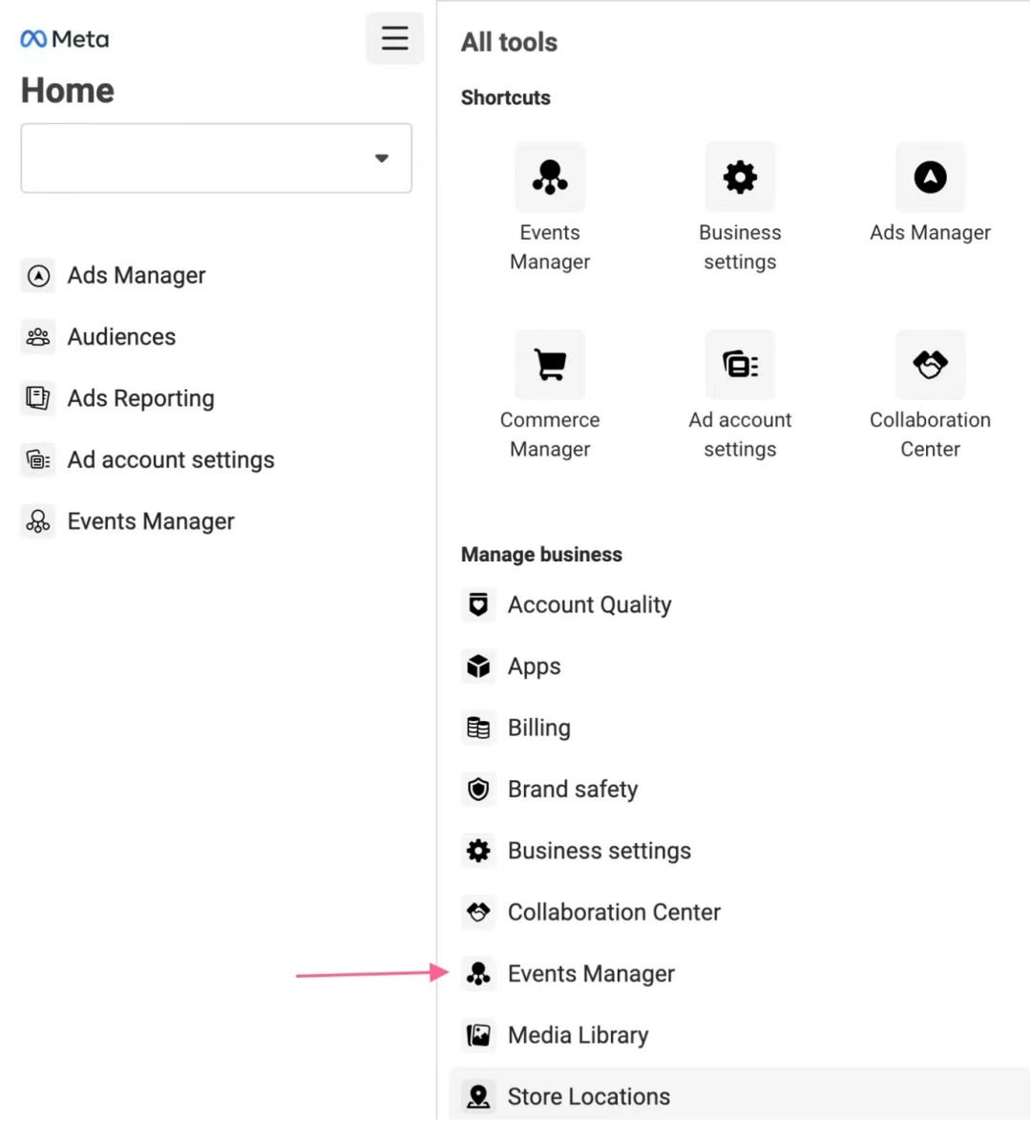Open Apps under Manage business
The width and height of the screenshot is (1031, 1121).
[534, 666]
